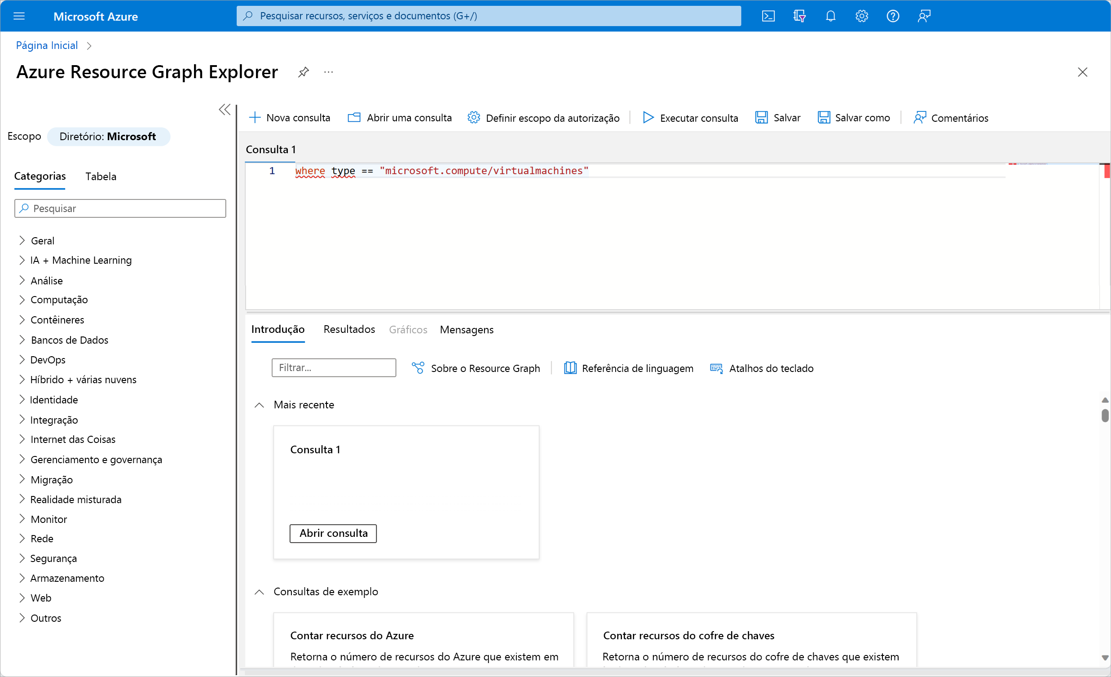This screenshot has width=1111, height=677.
Task: Click the scrollbar up arrow
Action: 1104,400
